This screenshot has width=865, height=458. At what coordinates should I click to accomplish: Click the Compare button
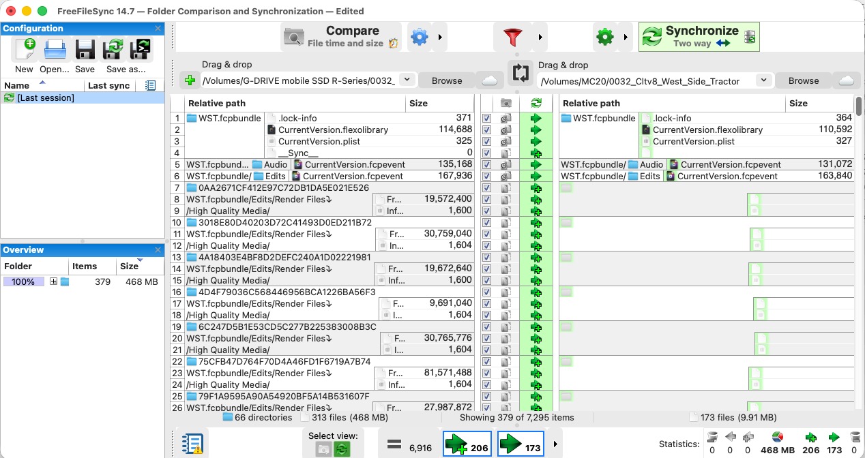341,37
